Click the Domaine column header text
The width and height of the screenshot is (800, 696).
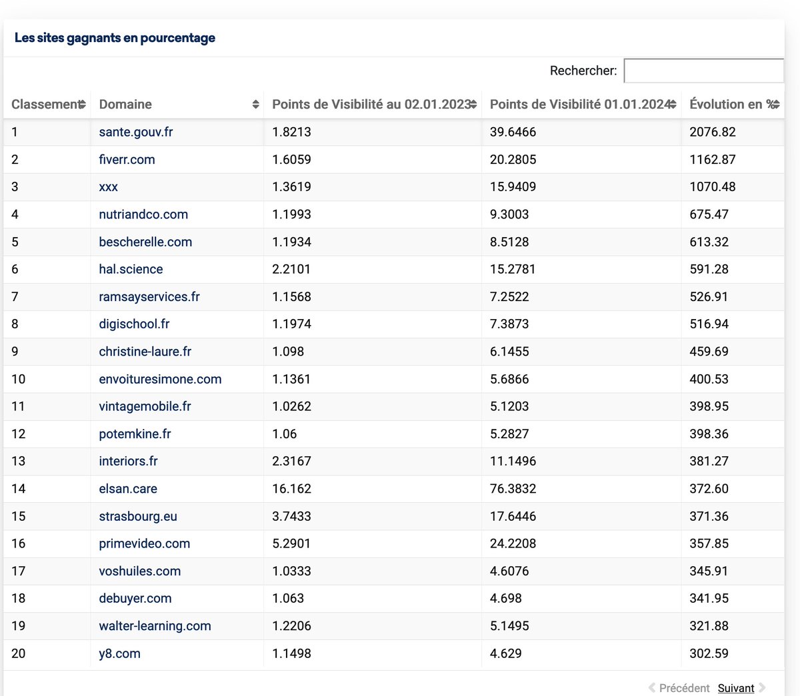(x=125, y=105)
